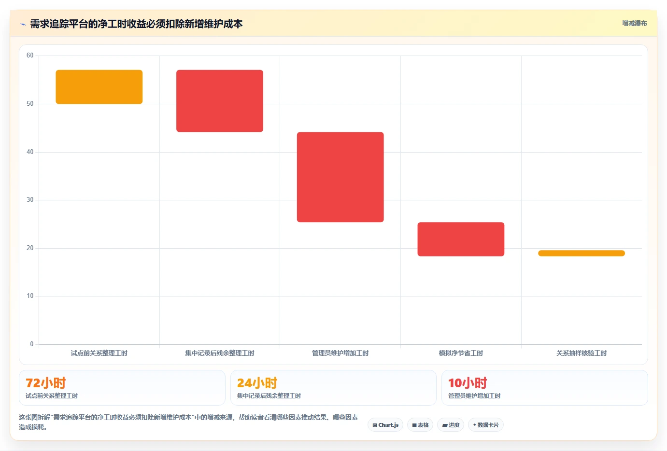Click the y-axis value 40
This screenshot has width=667, height=451.
click(30, 152)
